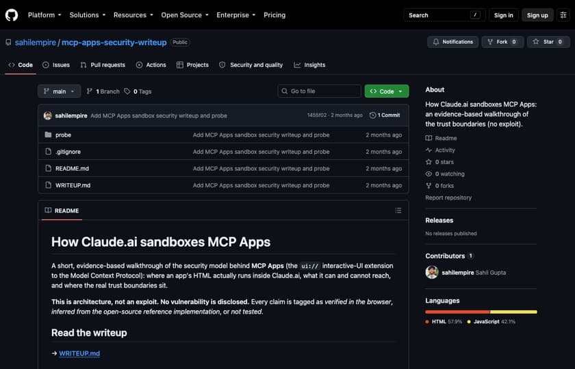This screenshot has height=369, width=575.
Task: Open the README.md file
Action: click(72, 169)
